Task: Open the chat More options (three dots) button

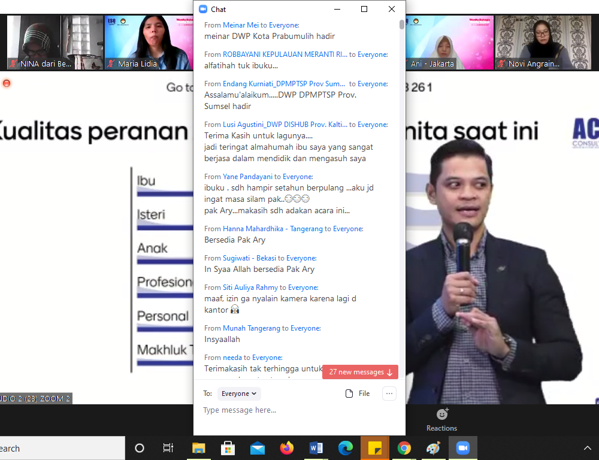Action: 389,394
